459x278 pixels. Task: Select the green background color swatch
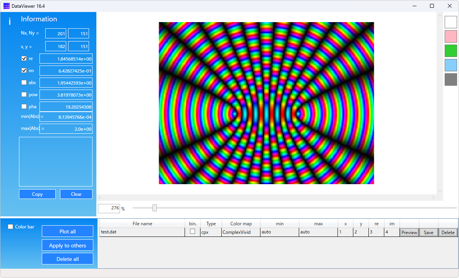pos(450,51)
